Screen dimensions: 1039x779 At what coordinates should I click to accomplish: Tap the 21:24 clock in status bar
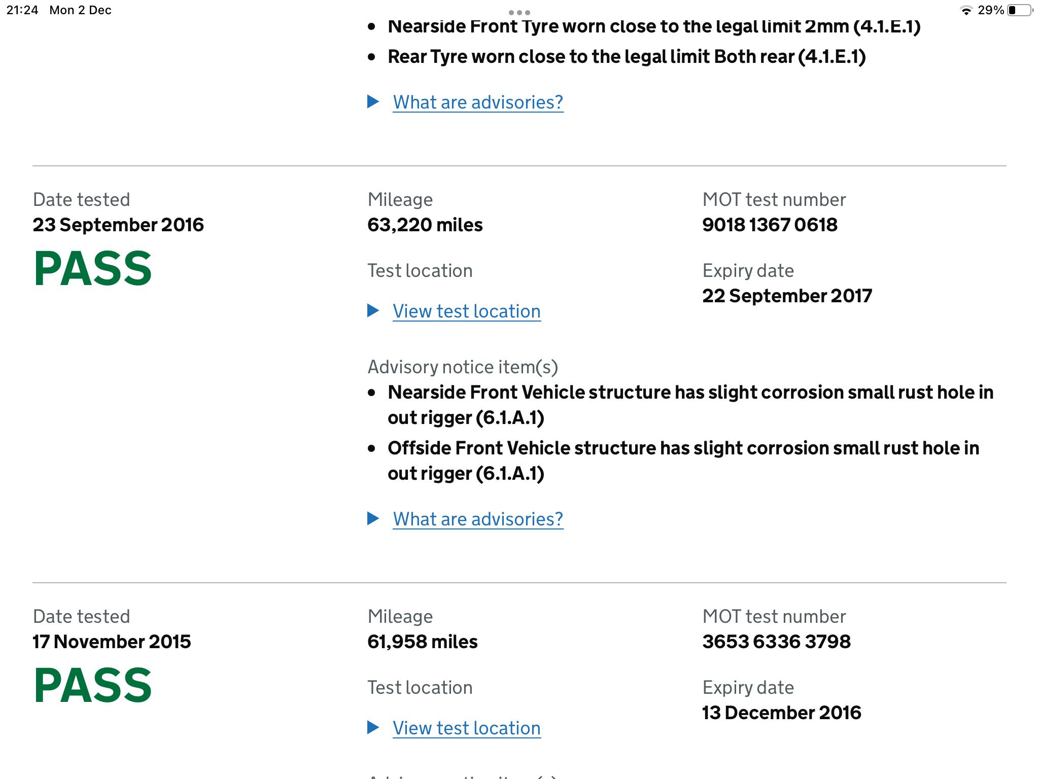click(x=22, y=11)
